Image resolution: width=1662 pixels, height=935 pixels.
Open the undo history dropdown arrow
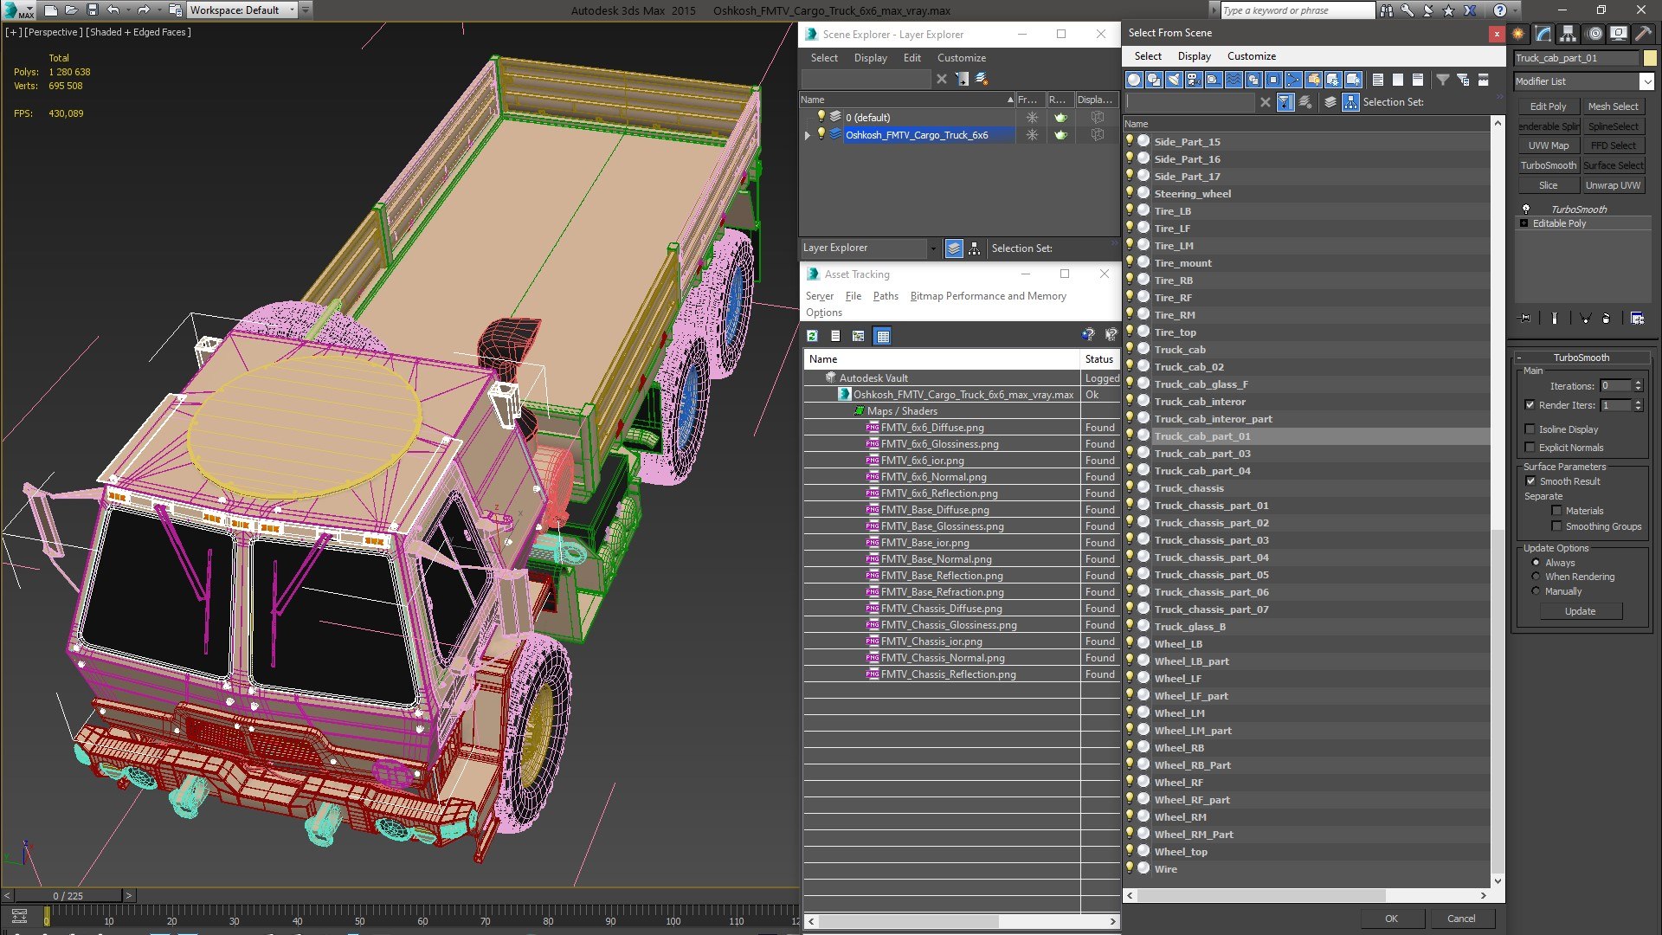pyautogui.click(x=127, y=10)
